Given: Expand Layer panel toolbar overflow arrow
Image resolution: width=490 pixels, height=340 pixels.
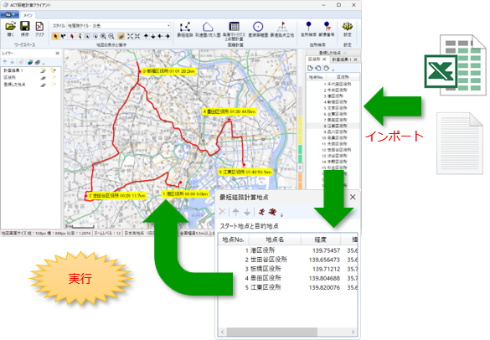Looking at the screenshot, I should 44,64.
